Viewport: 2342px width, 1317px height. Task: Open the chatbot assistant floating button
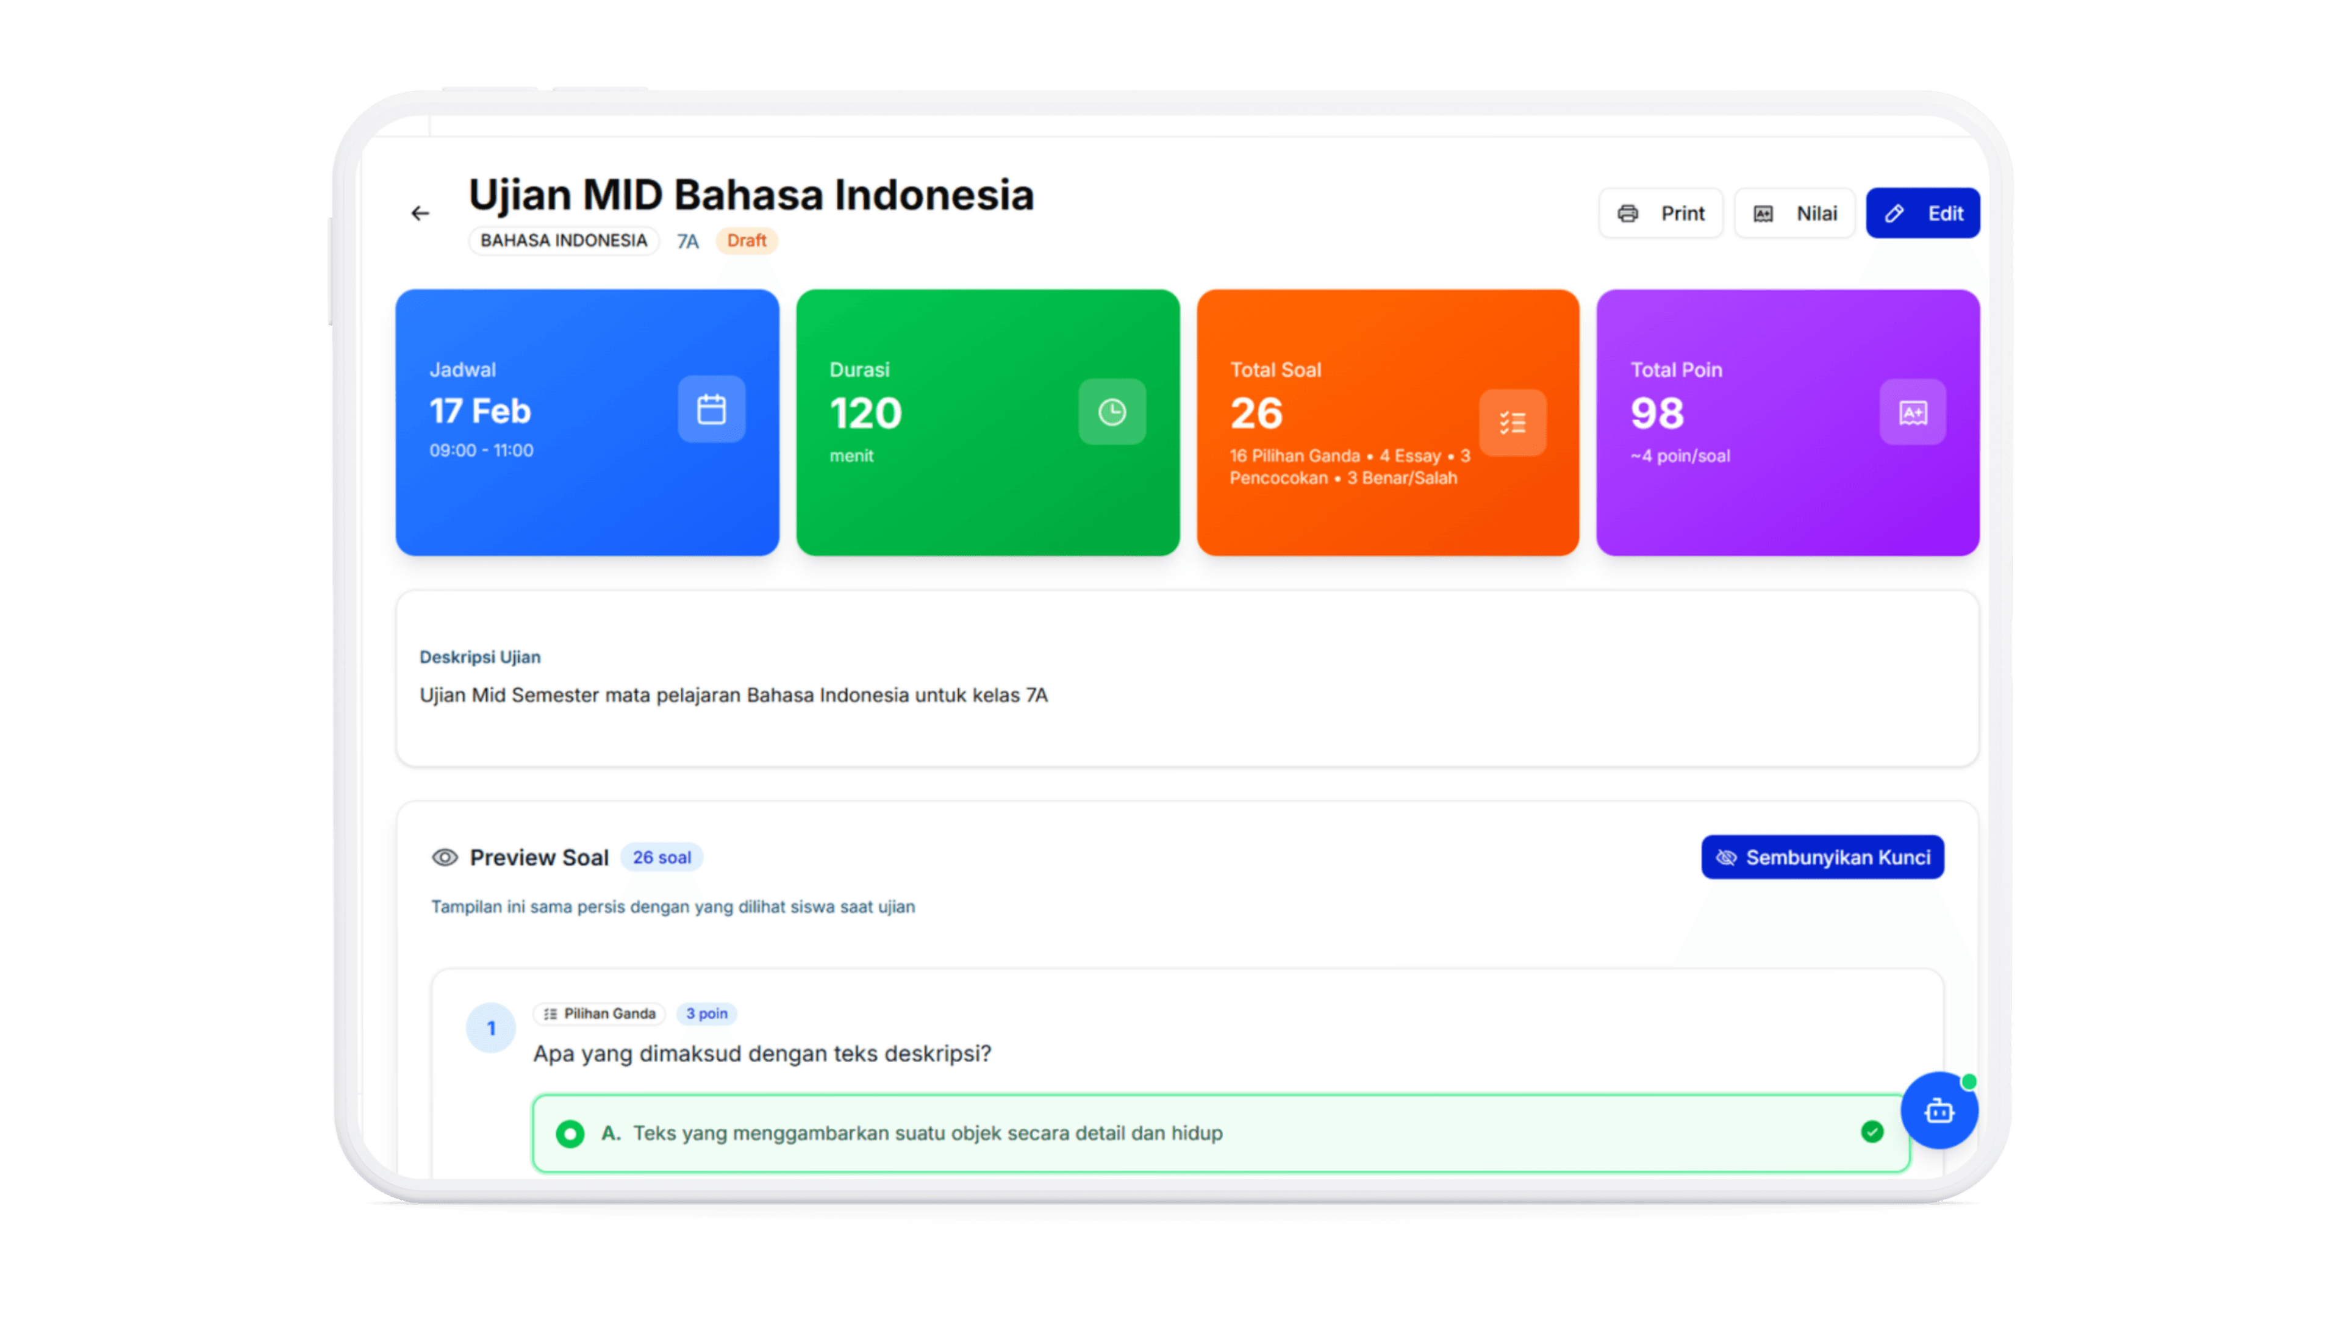click(1939, 1111)
